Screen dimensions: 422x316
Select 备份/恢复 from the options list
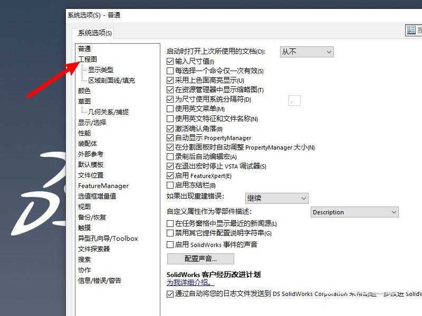point(92,217)
